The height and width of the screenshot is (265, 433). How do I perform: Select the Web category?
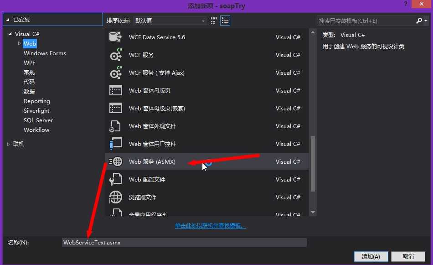point(30,43)
